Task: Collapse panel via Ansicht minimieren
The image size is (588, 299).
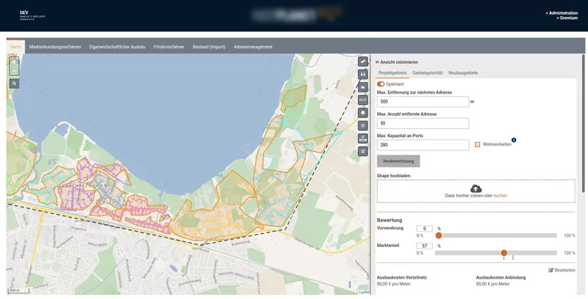Action: point(396,62)
